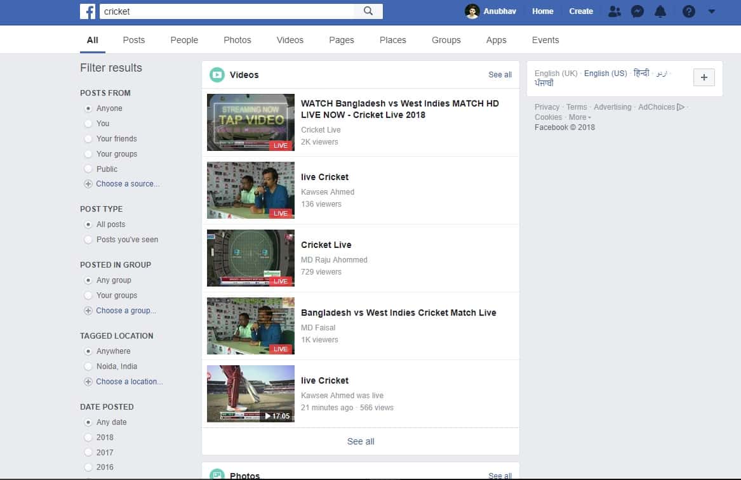This screenshot has height=480, width=741.
Task: Open the account menu dropdown arrow
Action: [x=711, y=11]
